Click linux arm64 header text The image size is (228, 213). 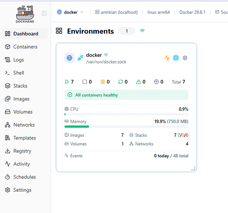coord(159,12)
